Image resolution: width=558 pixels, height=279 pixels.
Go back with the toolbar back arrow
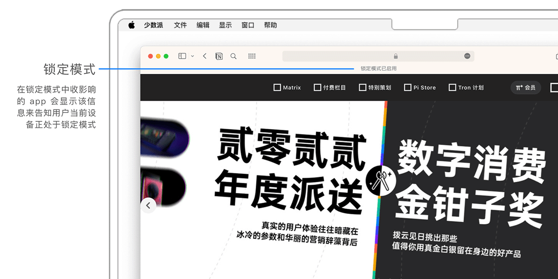[205, 56]
